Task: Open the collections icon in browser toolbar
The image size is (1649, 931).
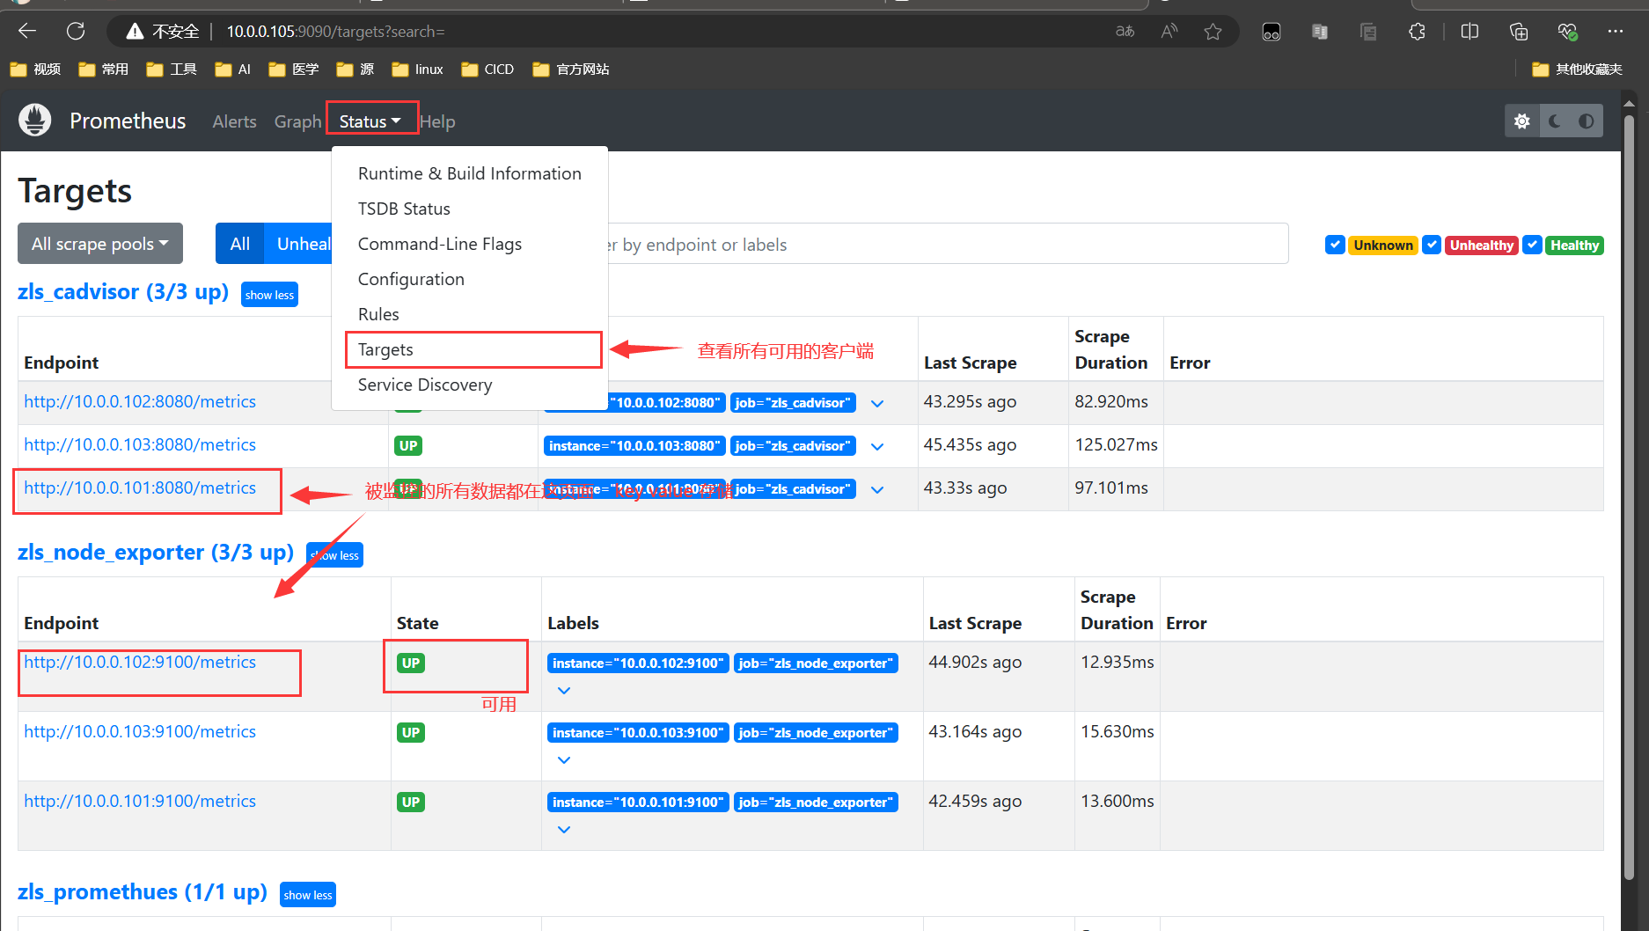Action: pos(1519,32)
